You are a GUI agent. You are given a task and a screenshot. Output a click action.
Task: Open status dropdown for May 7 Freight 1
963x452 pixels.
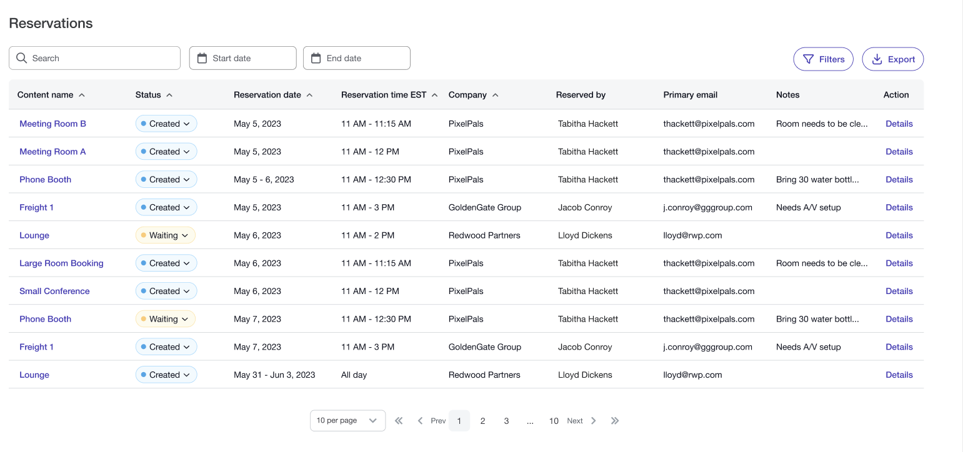(x=166, y=347)
